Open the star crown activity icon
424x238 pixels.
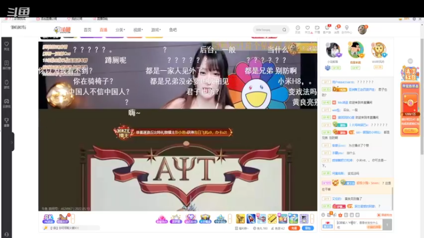tap(176, 219)
